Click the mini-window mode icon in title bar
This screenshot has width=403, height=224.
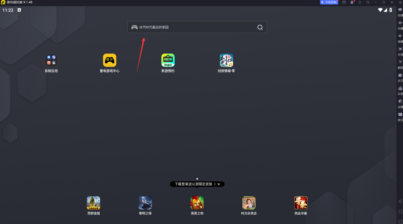click(368, 2)
